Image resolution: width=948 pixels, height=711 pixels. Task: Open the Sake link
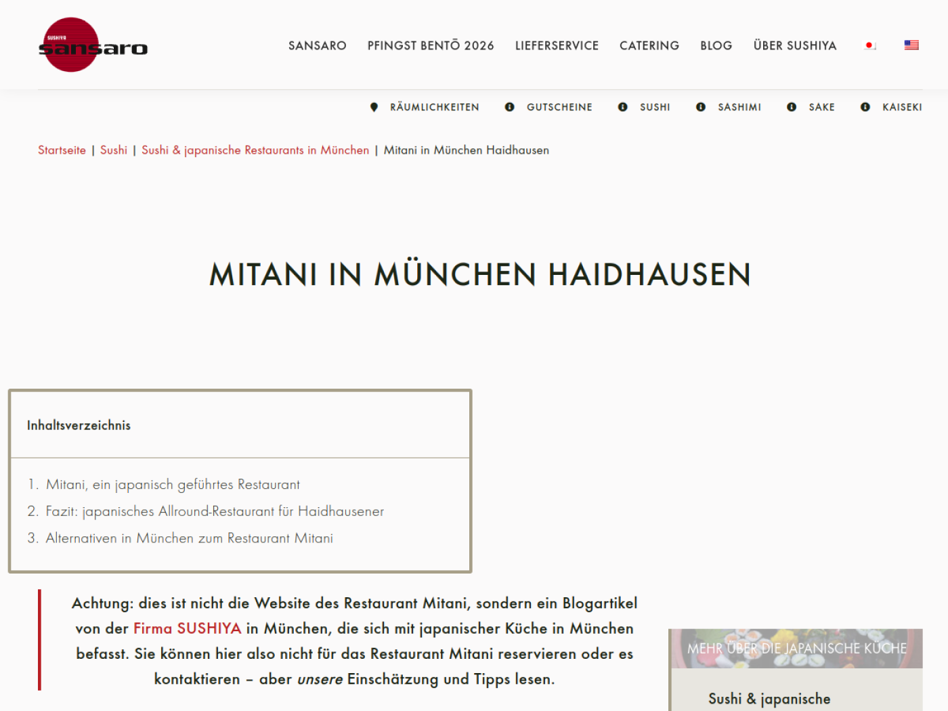point(821,107)
